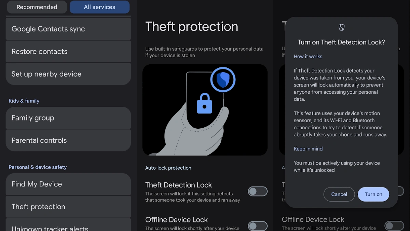
Task: Open Parental controls
Action: pos(68,140)
